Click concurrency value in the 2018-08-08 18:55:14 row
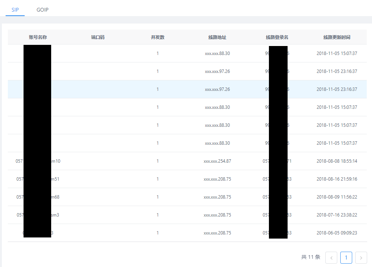Viewport: 372px width, 267px height. pos(158,161)
